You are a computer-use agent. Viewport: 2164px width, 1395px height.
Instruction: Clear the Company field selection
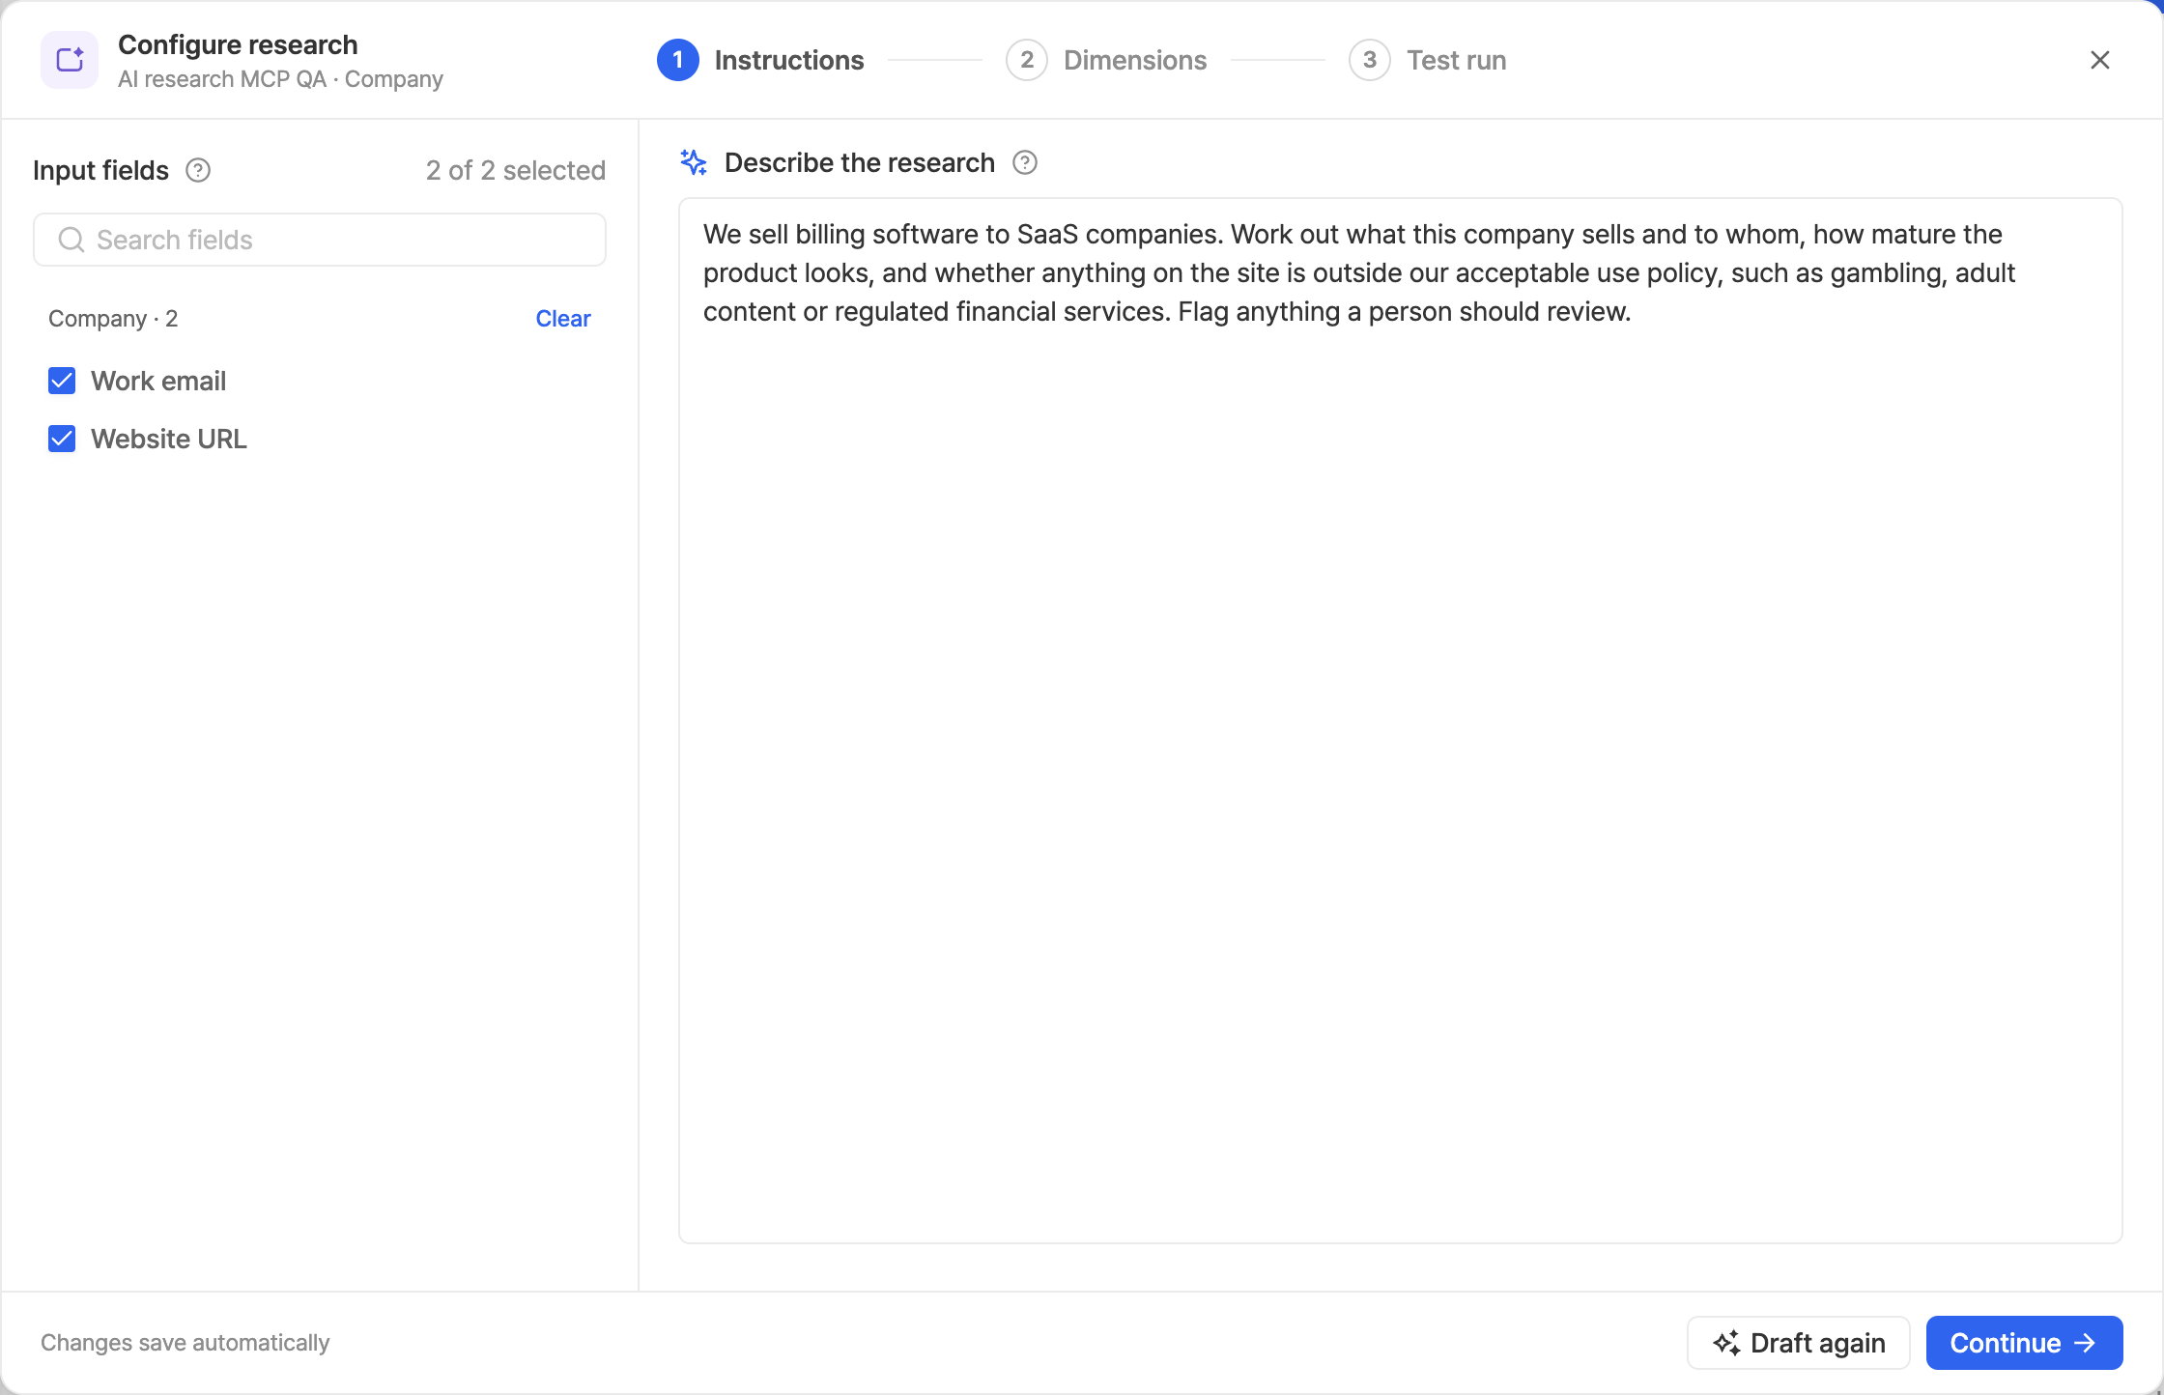point(563,319)
